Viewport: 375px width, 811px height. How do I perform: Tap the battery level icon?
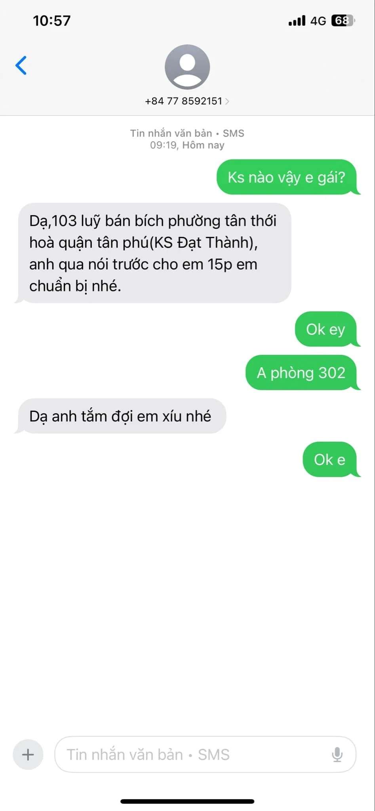[343, 21]
